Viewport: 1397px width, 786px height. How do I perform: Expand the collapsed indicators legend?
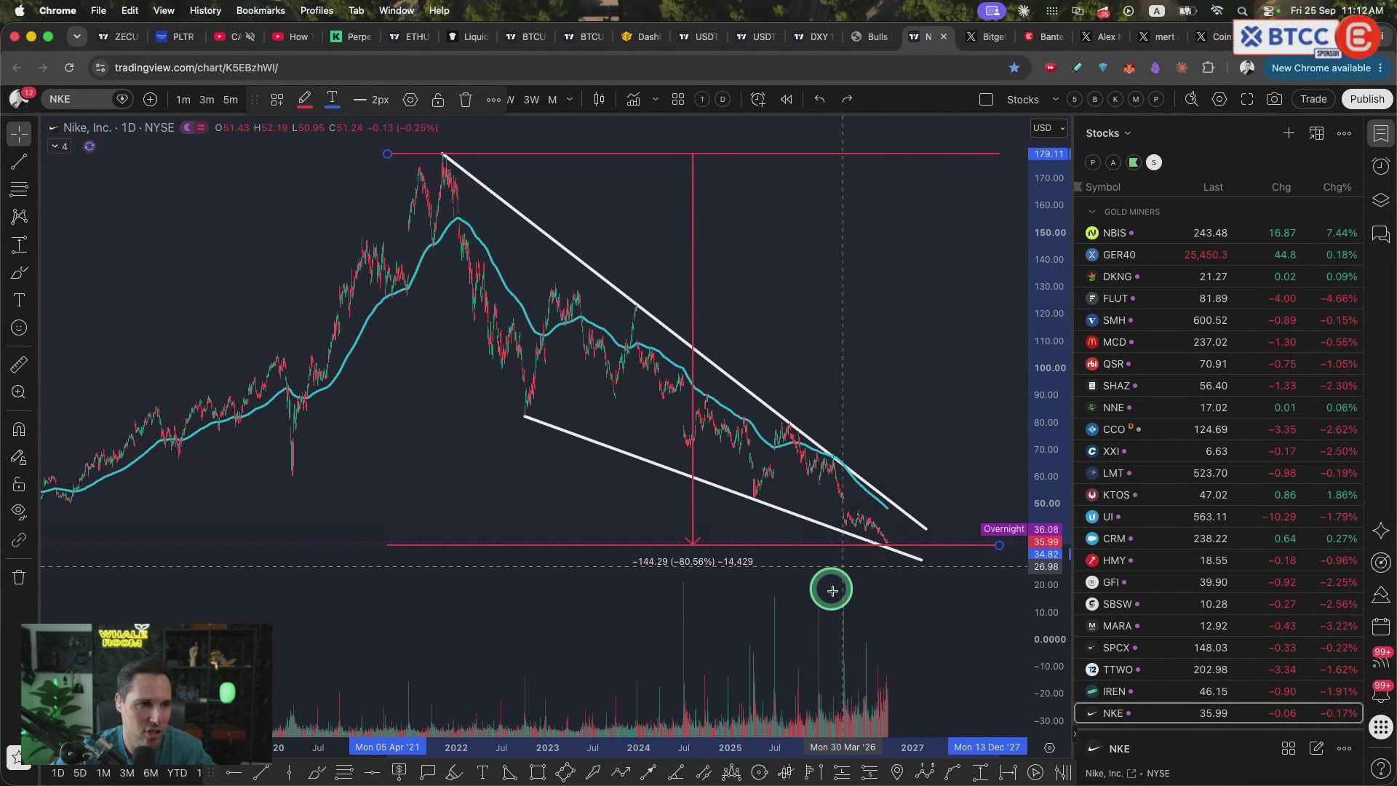(x=59, y=147)
